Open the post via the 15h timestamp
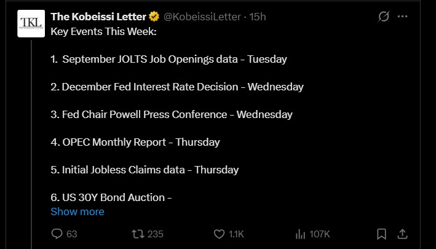 click(258, 17)
